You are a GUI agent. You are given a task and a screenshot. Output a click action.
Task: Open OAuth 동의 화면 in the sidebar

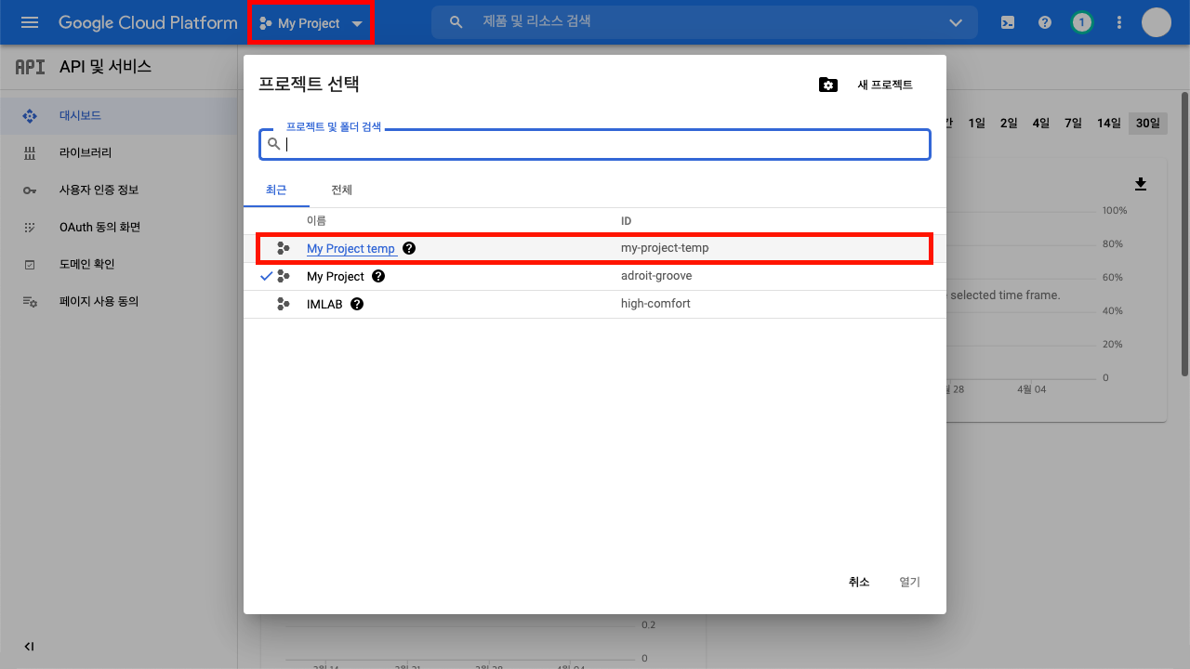(x=119, y=227)
